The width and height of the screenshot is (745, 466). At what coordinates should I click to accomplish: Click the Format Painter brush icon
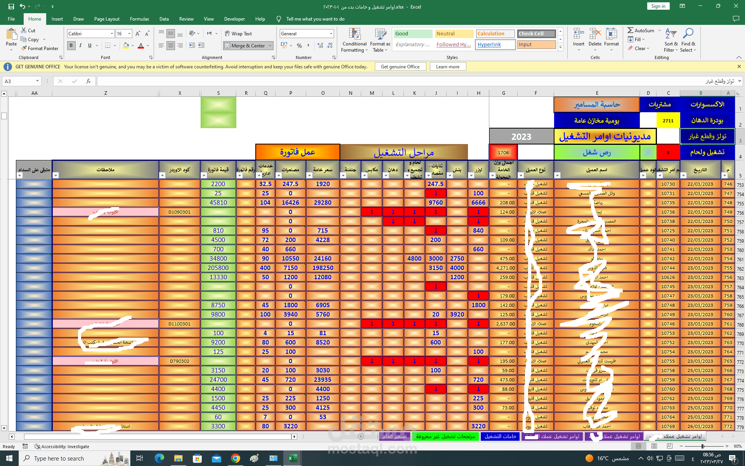[24, 49]
